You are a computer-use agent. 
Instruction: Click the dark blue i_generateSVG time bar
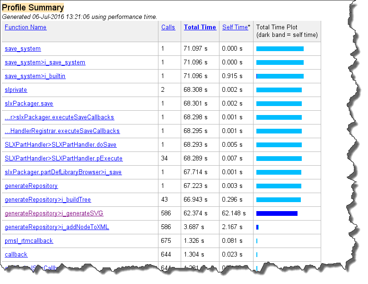pos(277,213)
